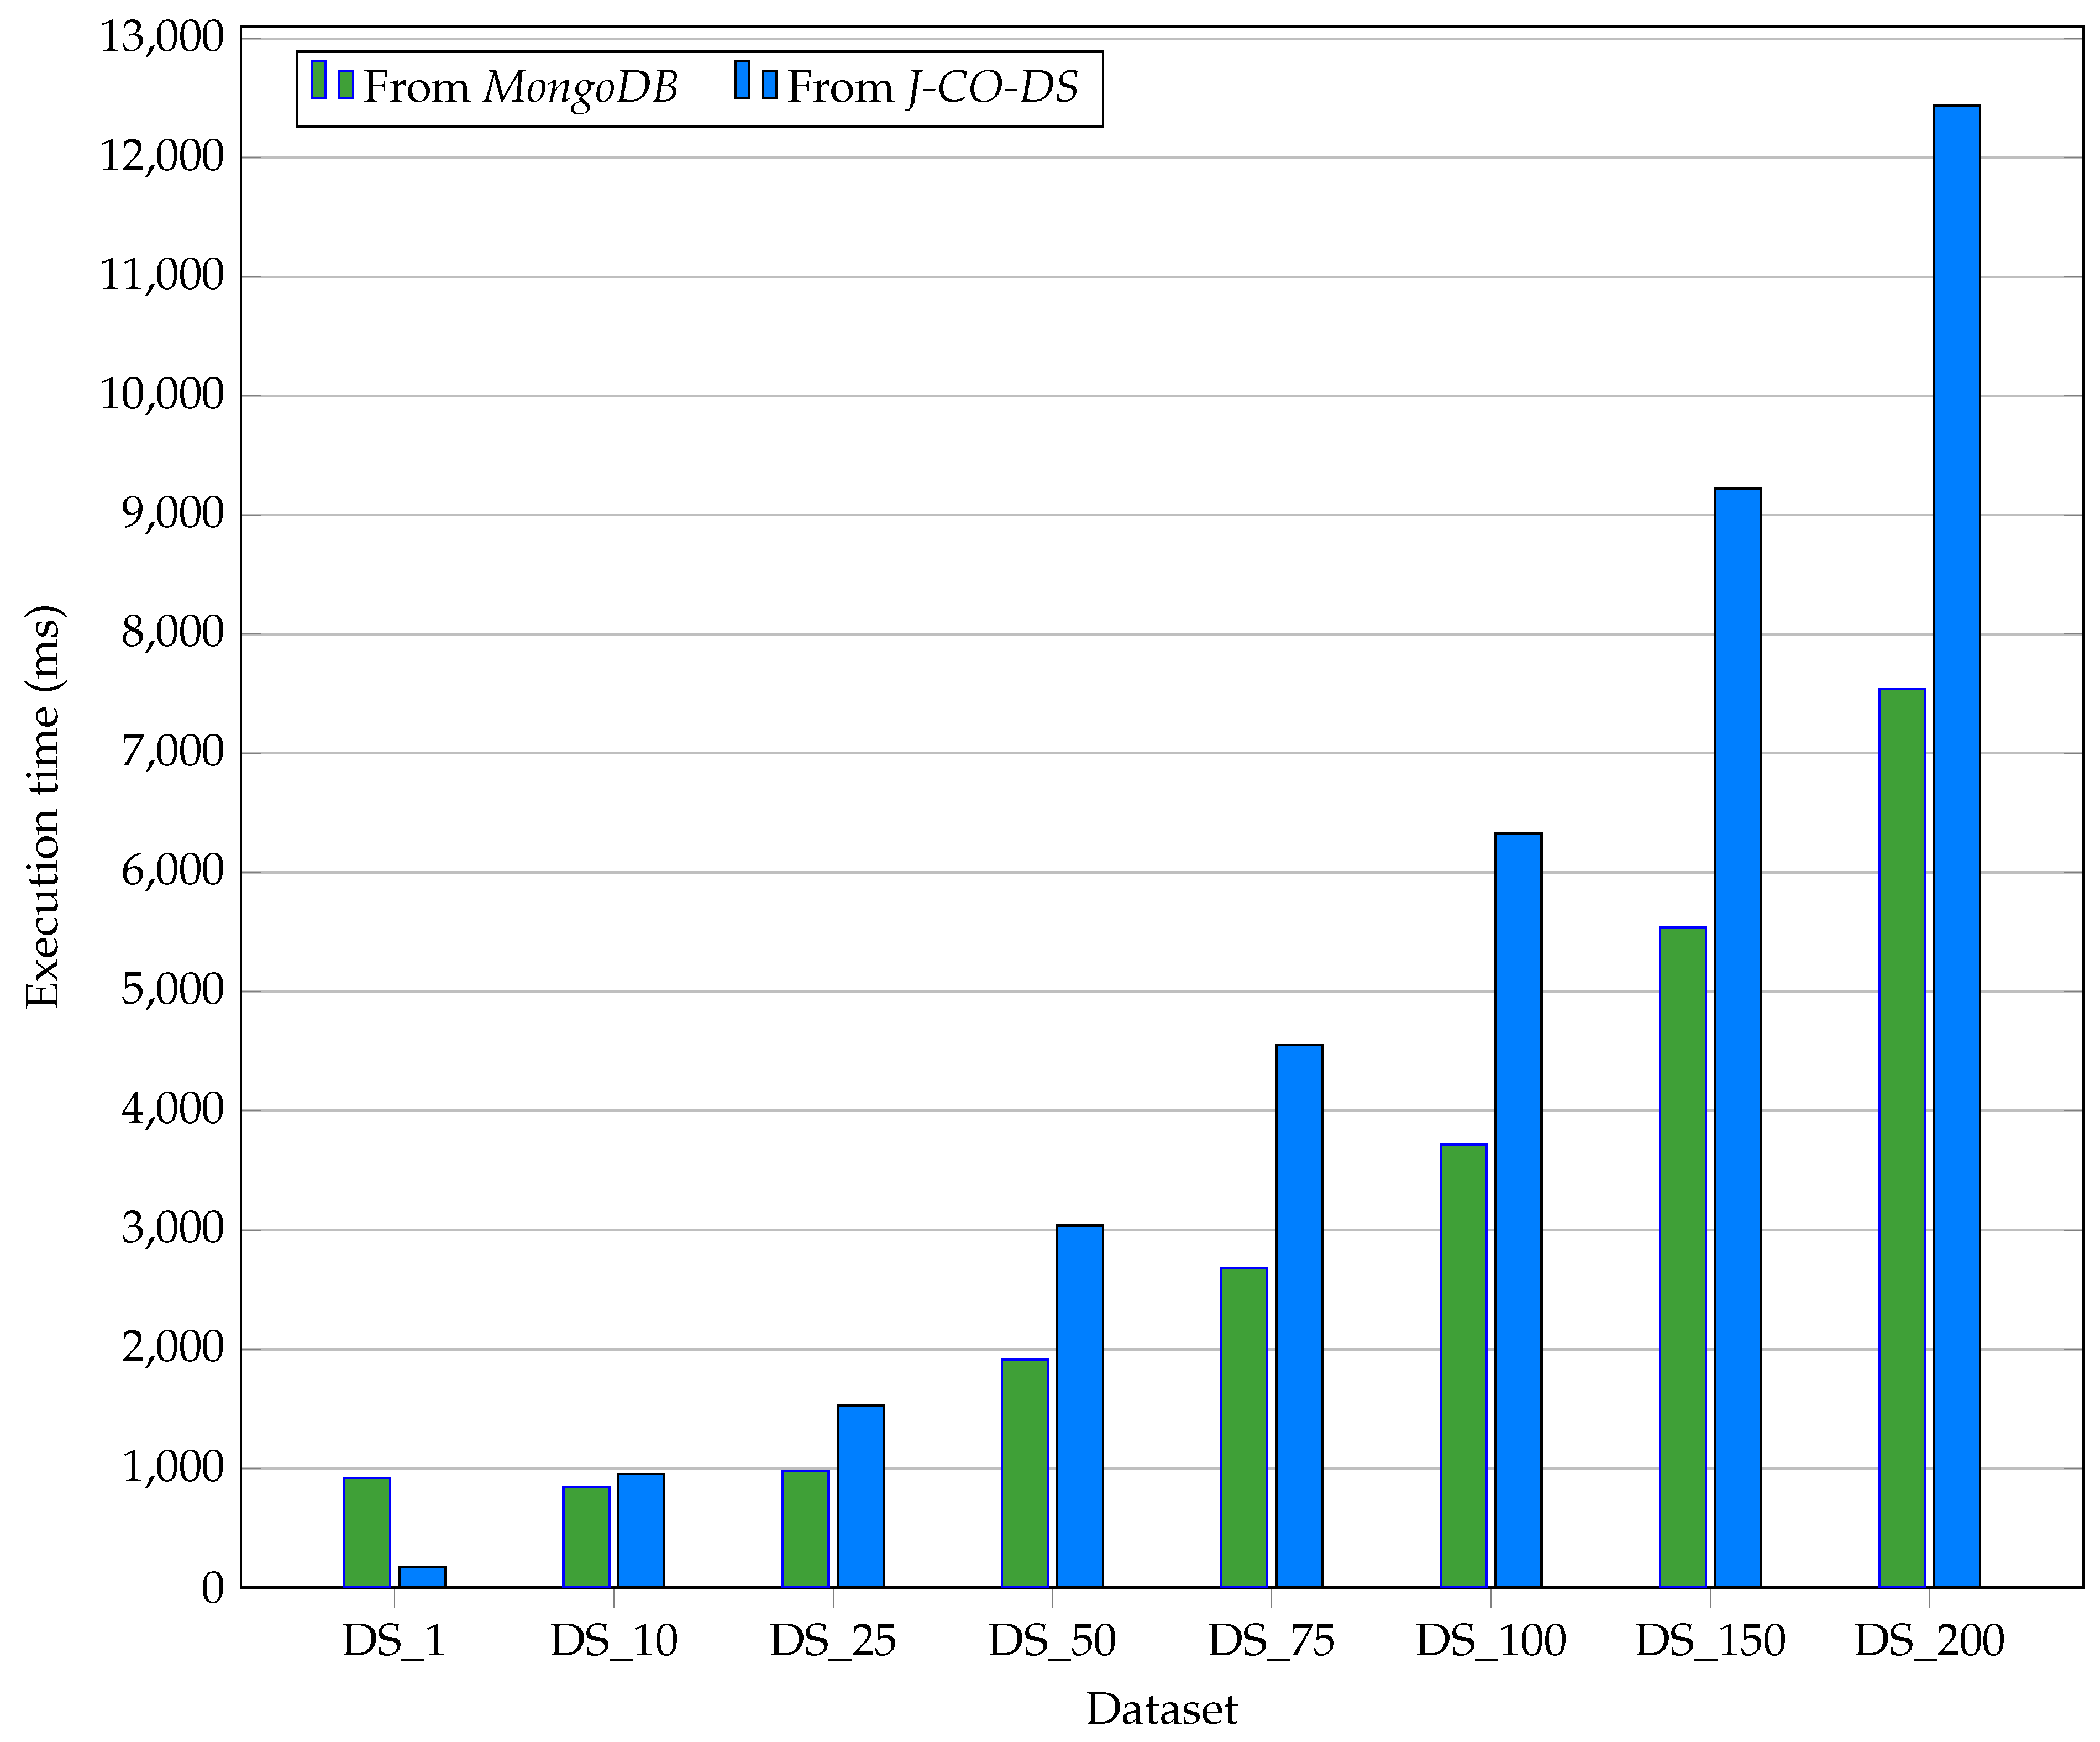Select the green bar for DS_1
Viewport: 2100px width, 1742px height.
click(367, 1532)
